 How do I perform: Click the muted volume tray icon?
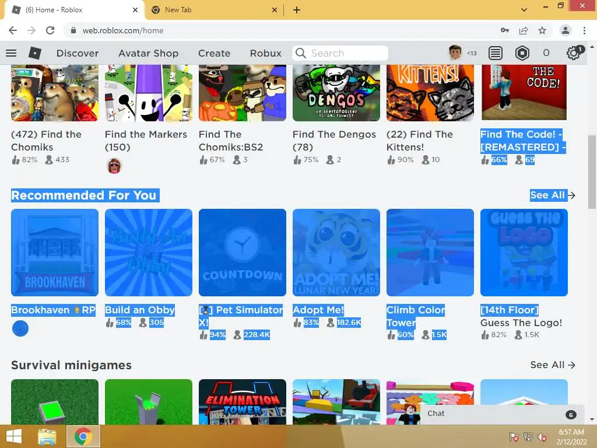(x=542, y=436)
